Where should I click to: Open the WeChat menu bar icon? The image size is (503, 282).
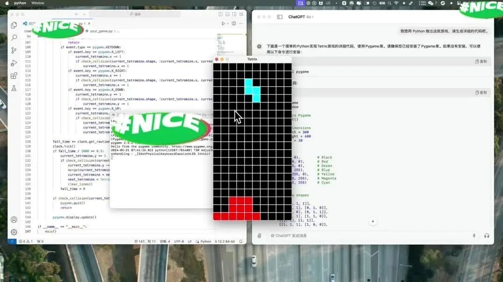pyautogui.click(x=431, y=3)
